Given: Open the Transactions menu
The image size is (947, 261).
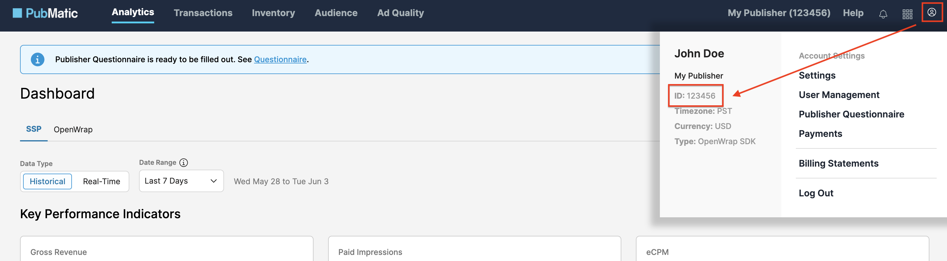Looking at the screenshot, I should (203, 13).
